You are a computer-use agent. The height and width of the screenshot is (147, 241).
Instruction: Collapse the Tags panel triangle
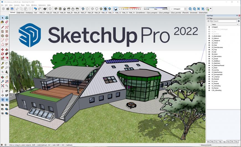[x=208, y=18]
